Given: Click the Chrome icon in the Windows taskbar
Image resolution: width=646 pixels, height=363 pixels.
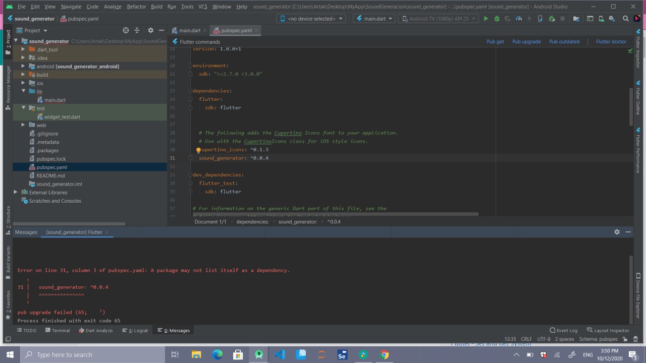Looking at the screenshot, I should pyautogui.click(x=385, y=354).
